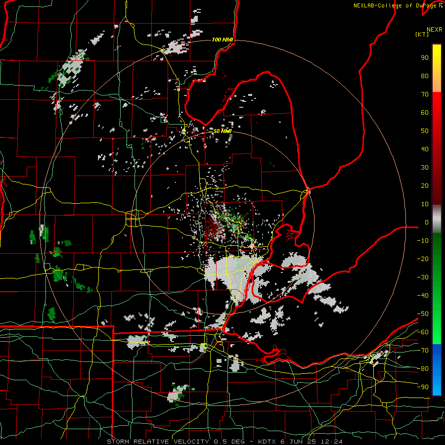Click the 10 value on velocity scale

tap(425, 204)
